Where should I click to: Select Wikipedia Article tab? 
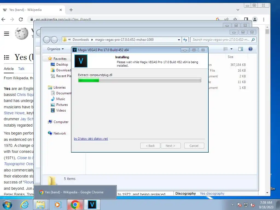point(9,69)
